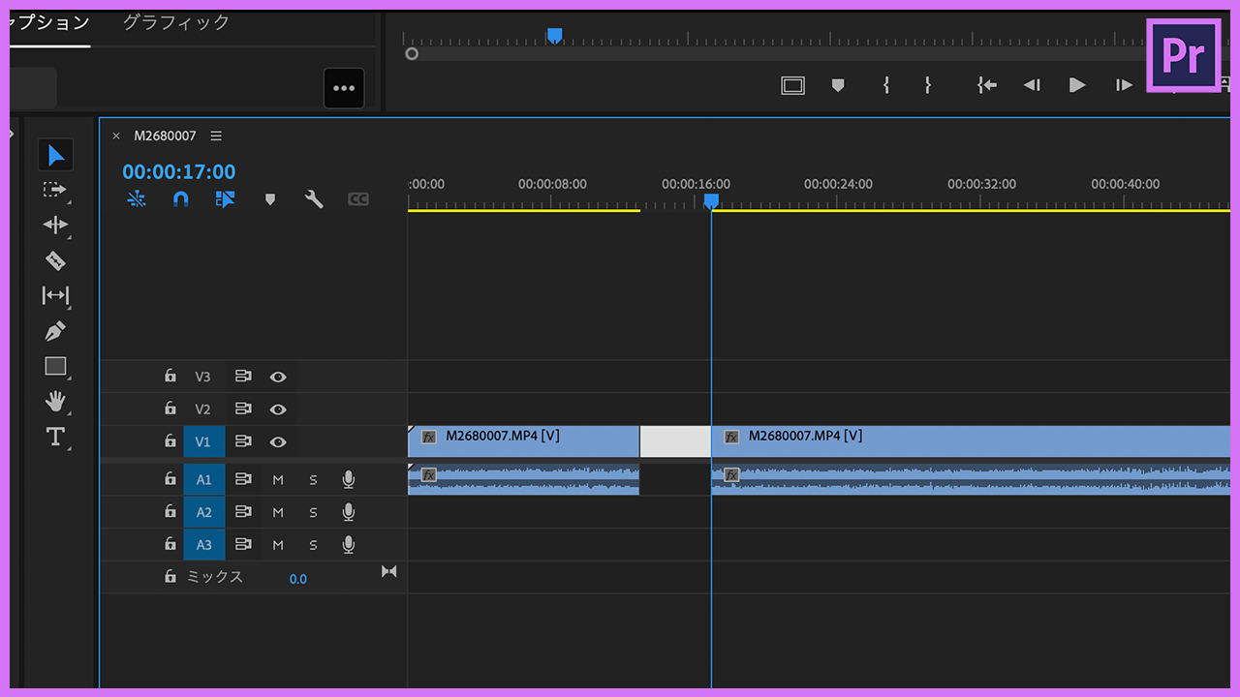
Task: Select the Selection (arrow) tool
Action: (56, 155)
